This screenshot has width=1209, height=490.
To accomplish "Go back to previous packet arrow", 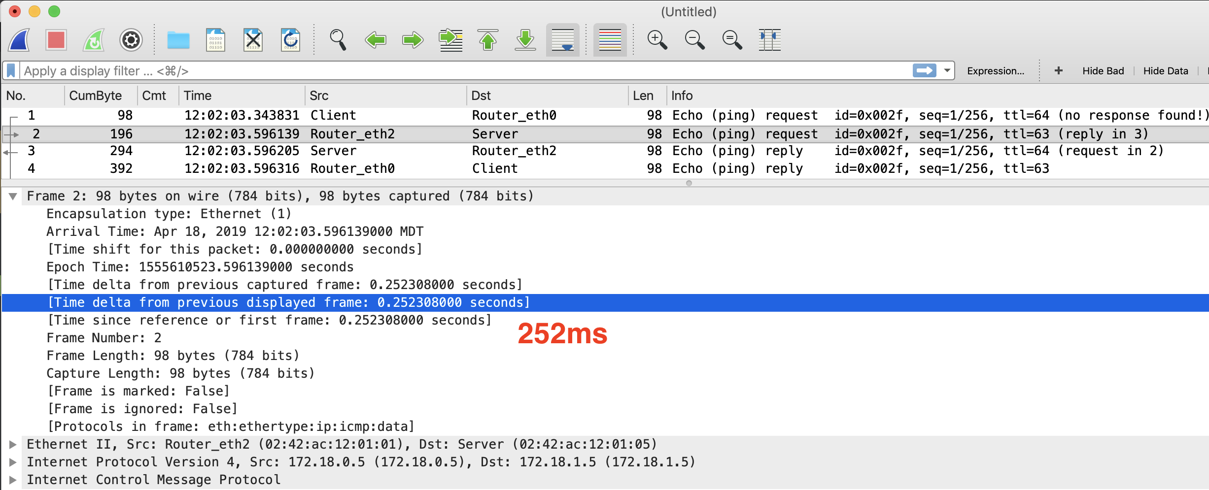I will click(x=376, y=40).
